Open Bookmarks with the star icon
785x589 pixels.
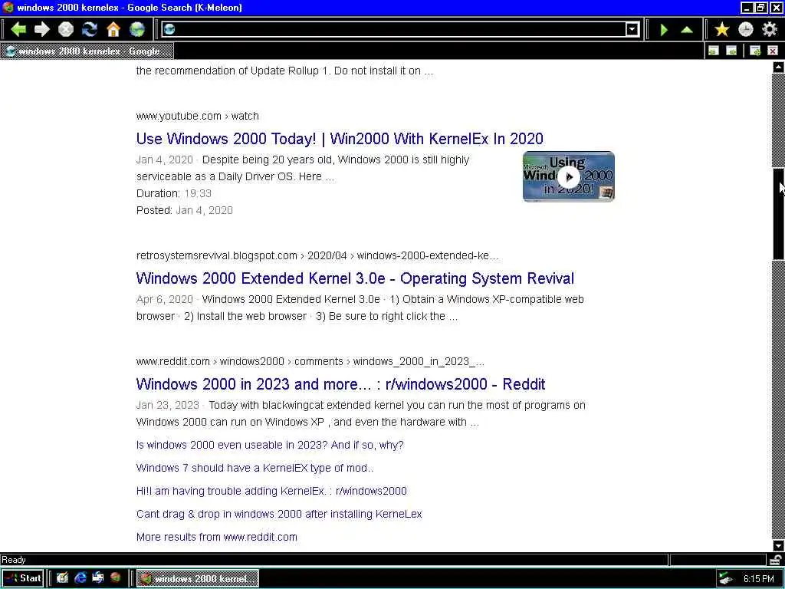click(x=722, y=30)
